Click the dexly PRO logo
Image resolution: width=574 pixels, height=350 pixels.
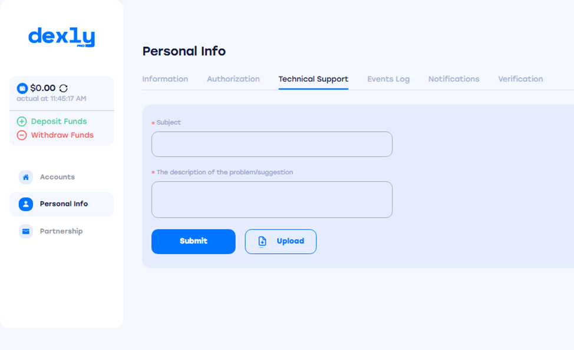point(61,37)
